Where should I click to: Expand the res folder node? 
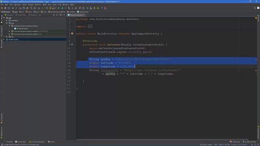pos(7,36)
